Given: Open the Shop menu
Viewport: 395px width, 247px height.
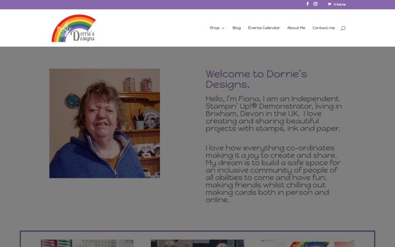Looking at the screenshot, I should (x=215, y=28).
